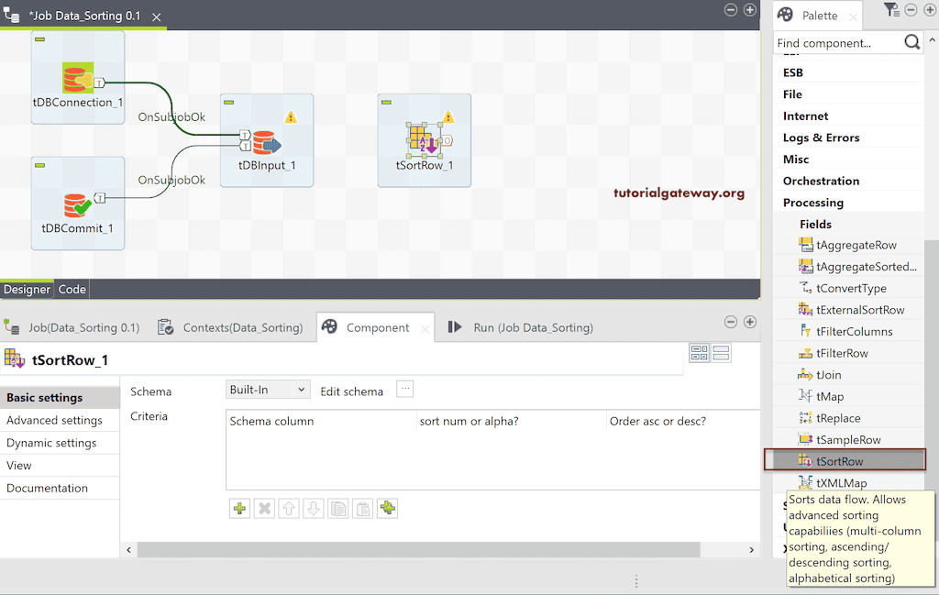Open the View settings section

pyautogui.click(x=60, y=466)
